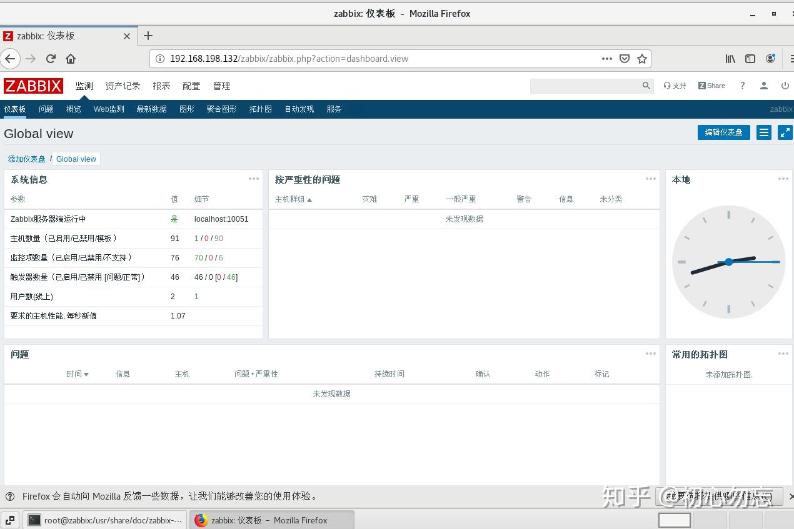Select the 聚合图形 submenu tab
Viewport: 794px width, 529px height.
[221, 109]
